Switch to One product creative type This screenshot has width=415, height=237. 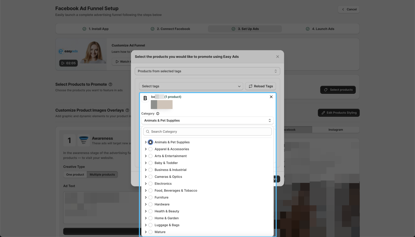tap(75, 174)
